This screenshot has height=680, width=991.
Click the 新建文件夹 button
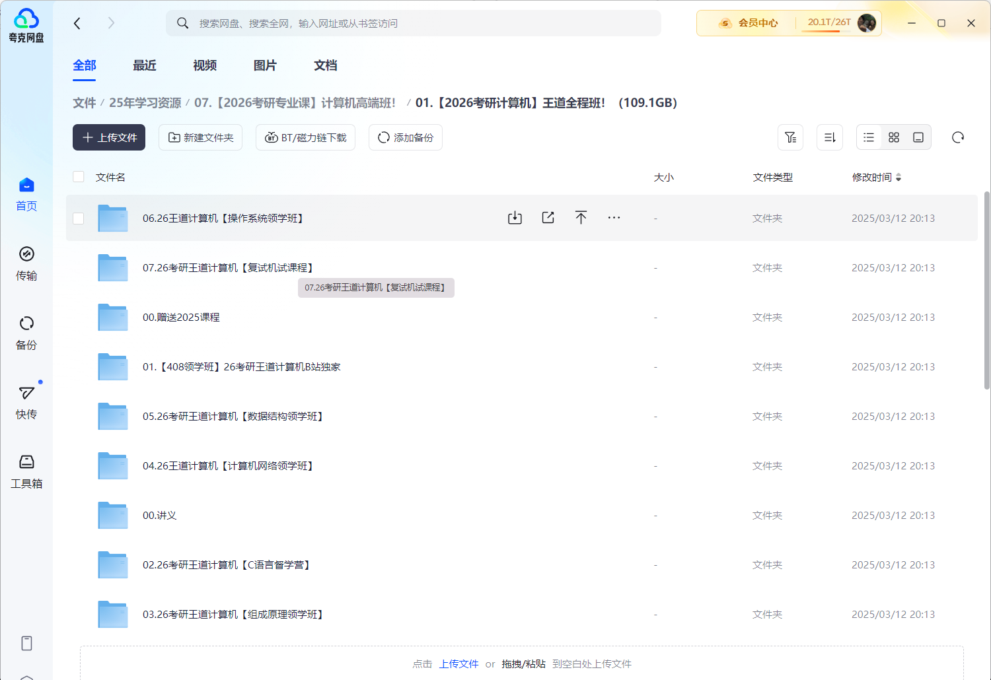[x=200, y=137]
